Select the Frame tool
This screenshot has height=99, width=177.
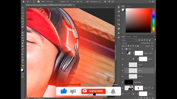click(x=23, y=21)
